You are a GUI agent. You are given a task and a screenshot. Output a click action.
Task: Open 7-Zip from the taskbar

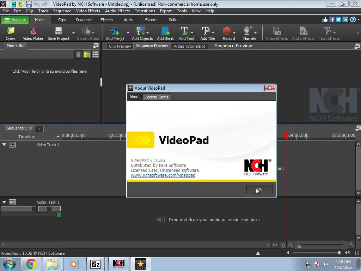95,264
